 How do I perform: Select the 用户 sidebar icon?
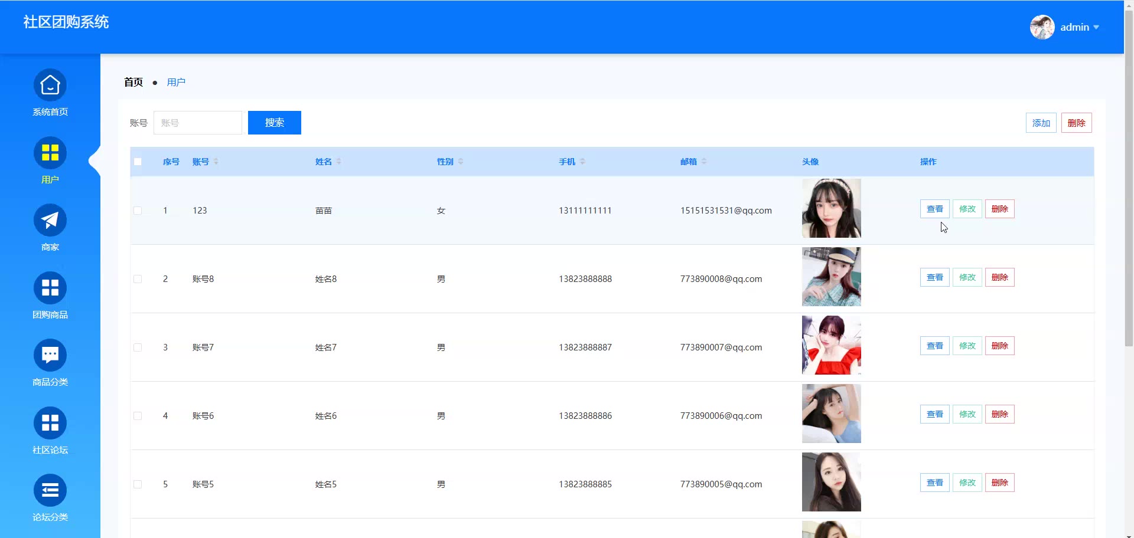[50, 153]
